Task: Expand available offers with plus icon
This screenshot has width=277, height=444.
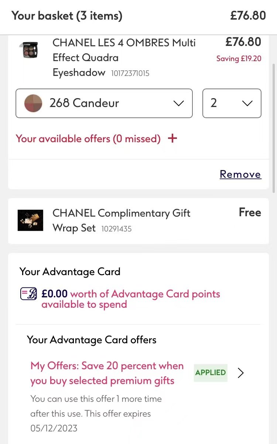Action: (172, 138)
